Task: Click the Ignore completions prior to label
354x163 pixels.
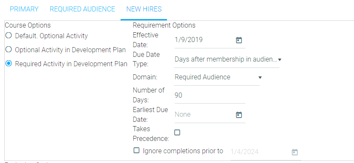Action: click(183, 151)
